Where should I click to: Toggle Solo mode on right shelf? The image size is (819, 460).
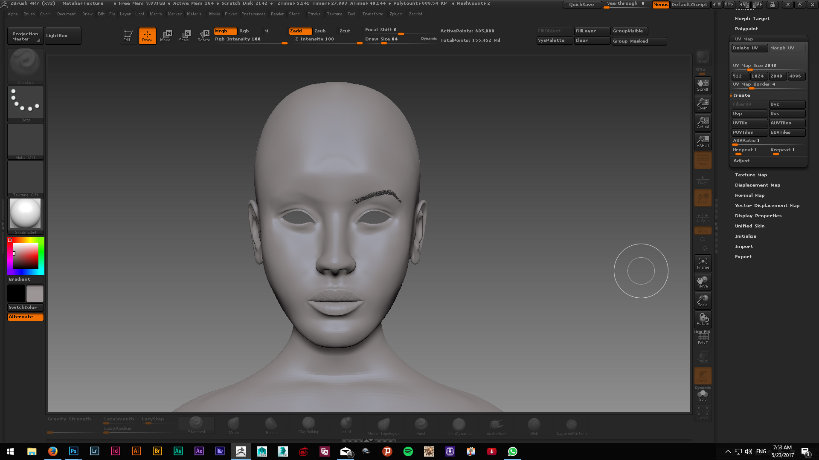[x=703, y=395]
